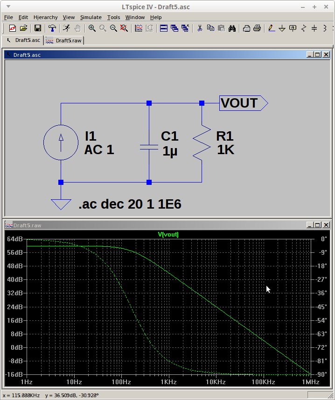
Task: Click the 64dB magnitude axis label
Action: click(15, 239)
